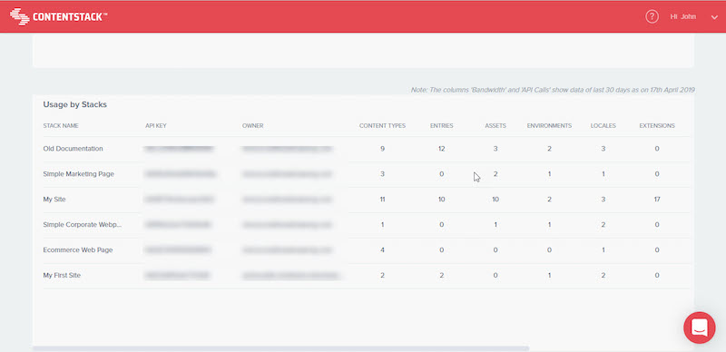
Task: Click the blurred API key of Old Documentation
Action: pyautogui.click(x=179, y=149)
